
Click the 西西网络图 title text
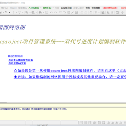(x=13, y=28)
